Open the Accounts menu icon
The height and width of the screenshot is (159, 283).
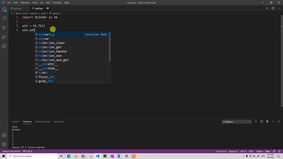coord(4,135)
